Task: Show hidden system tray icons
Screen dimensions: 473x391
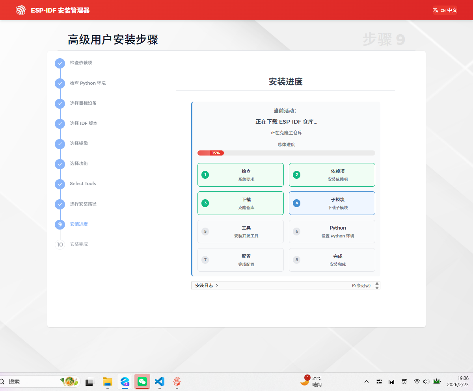Action: click(367, 382)
